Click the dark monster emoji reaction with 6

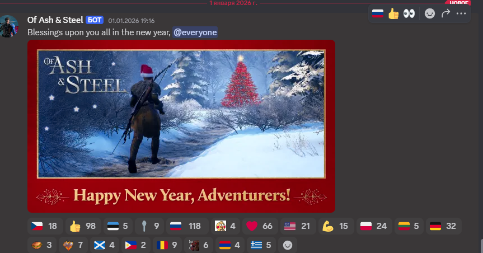click(x=199, y=245)
